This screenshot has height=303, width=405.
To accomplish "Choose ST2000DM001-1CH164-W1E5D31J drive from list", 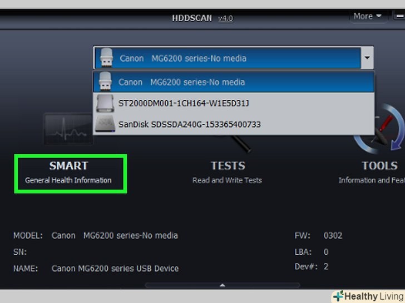I will [234, 103].
